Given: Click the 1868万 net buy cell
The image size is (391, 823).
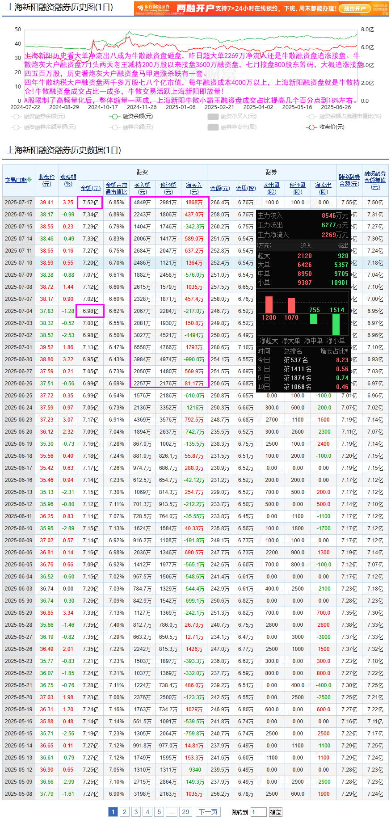Looking at the screenshot, I should pos(194,203).
